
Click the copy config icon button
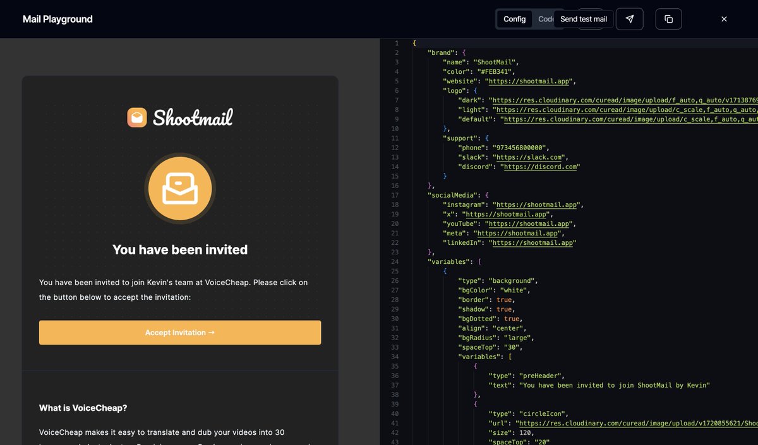(x=668, y=19)
